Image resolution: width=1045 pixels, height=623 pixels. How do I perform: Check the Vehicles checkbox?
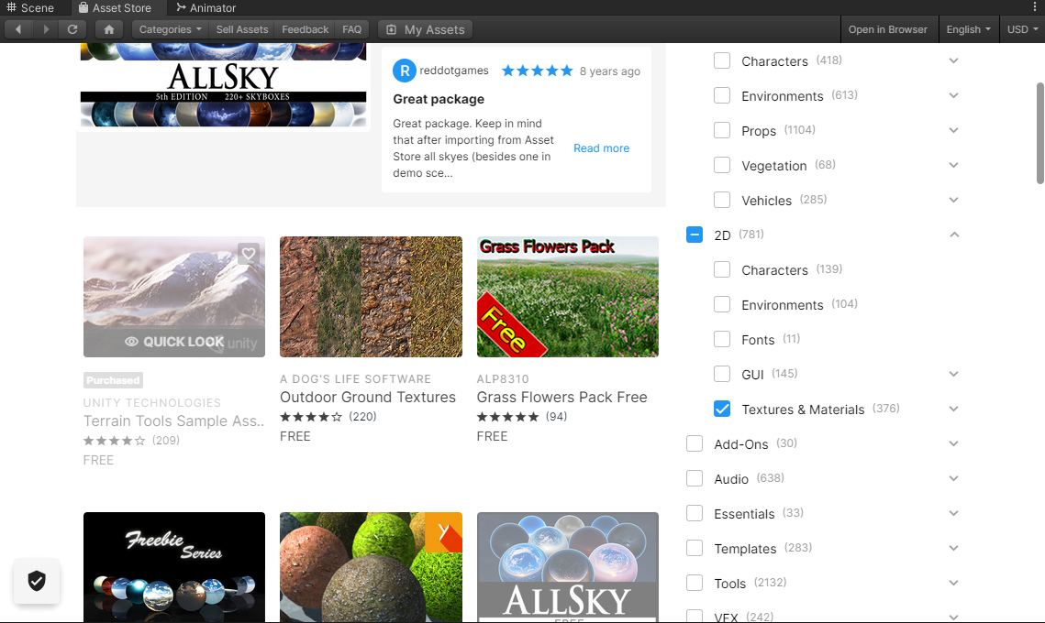[x=722, y=200]
